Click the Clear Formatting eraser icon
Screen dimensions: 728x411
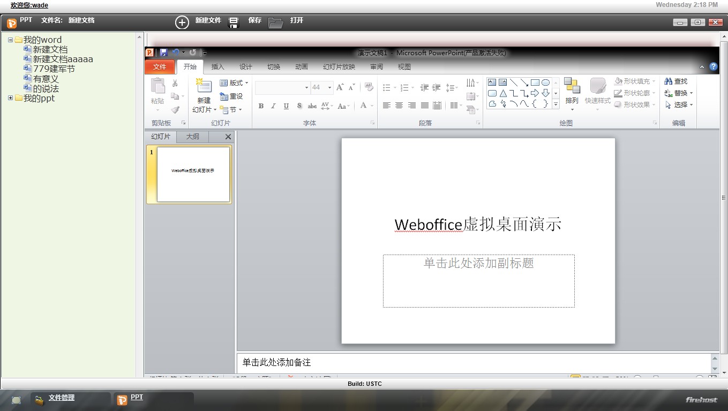tap(369, 87)
